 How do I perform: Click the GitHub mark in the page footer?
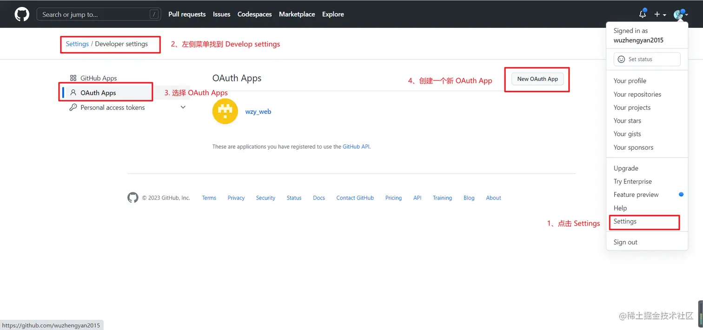[133, 198]
